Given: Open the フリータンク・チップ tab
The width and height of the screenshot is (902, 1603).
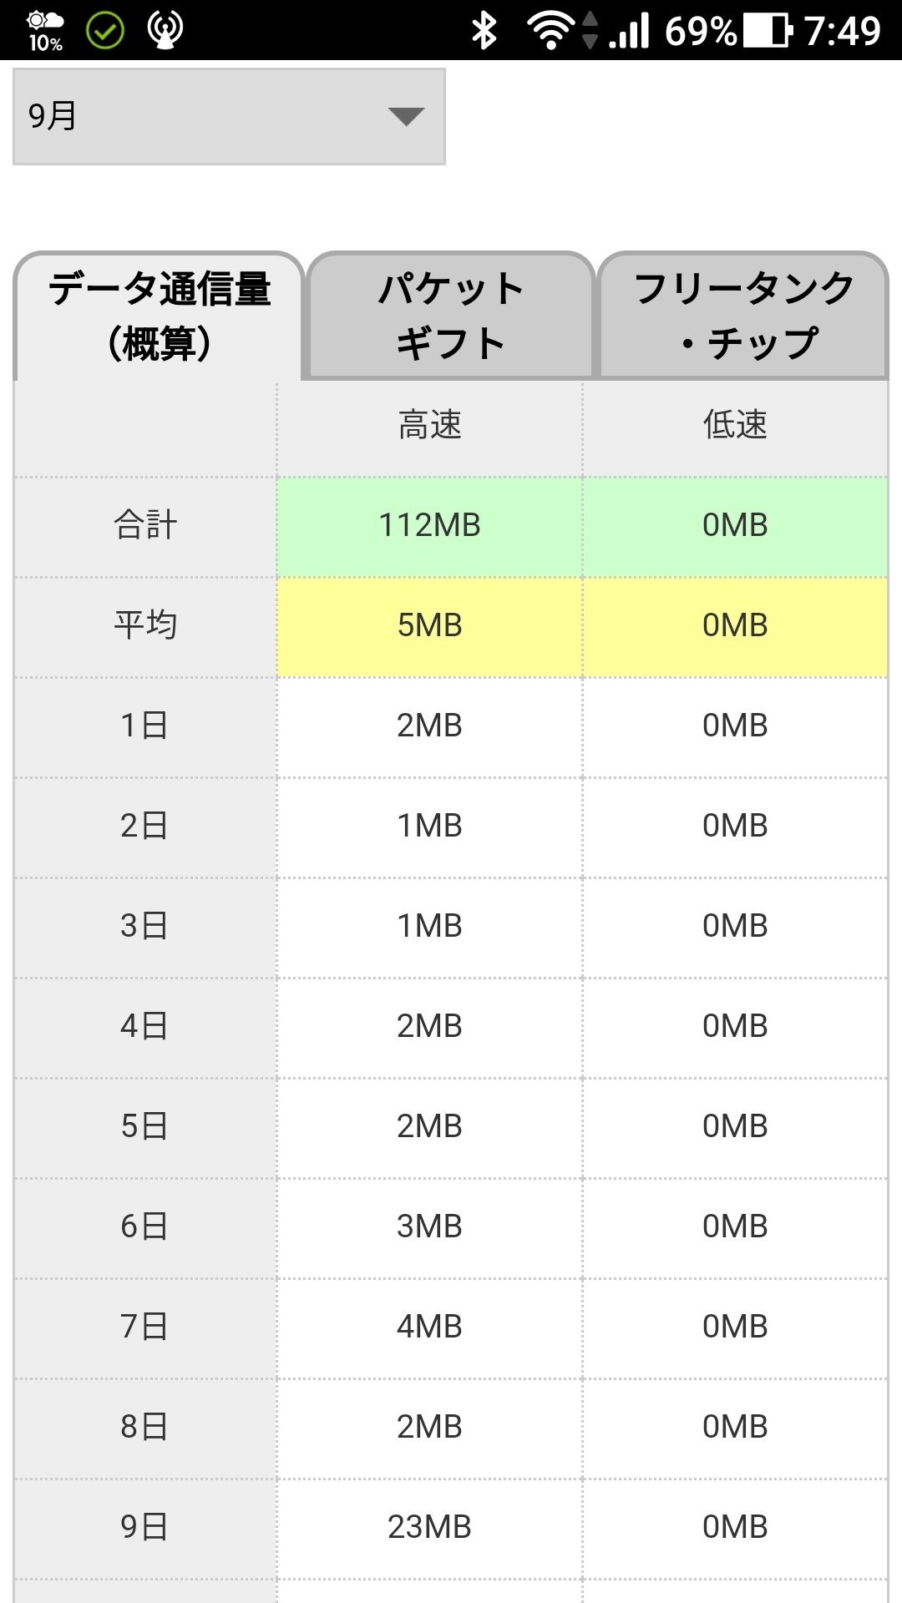Looking at the screenshot, I should (743, 316).
